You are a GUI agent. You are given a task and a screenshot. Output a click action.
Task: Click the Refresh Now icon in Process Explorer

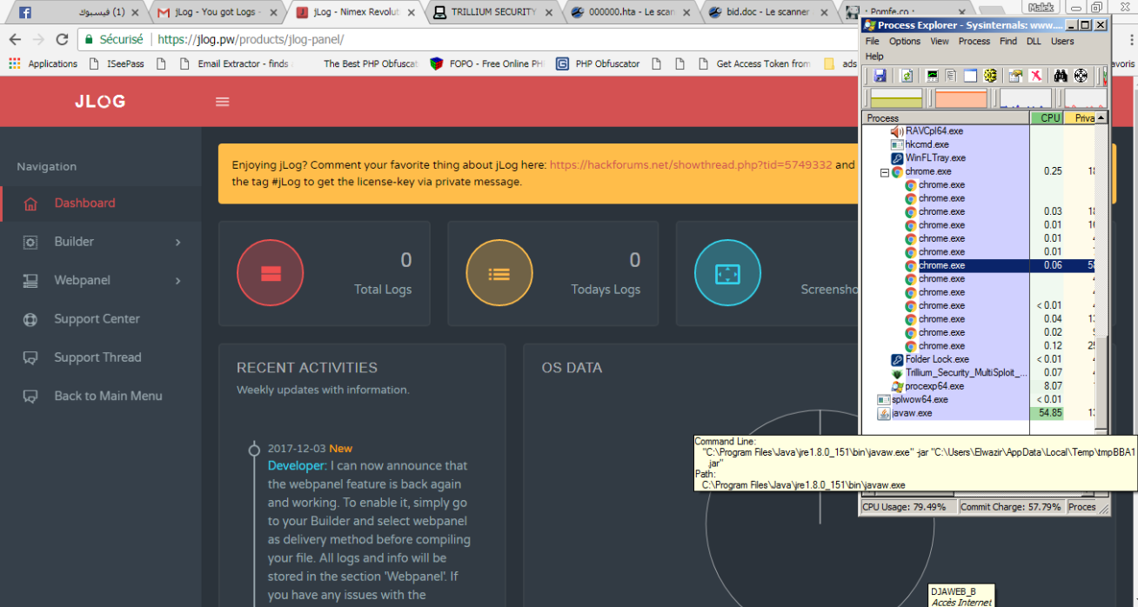907,76
